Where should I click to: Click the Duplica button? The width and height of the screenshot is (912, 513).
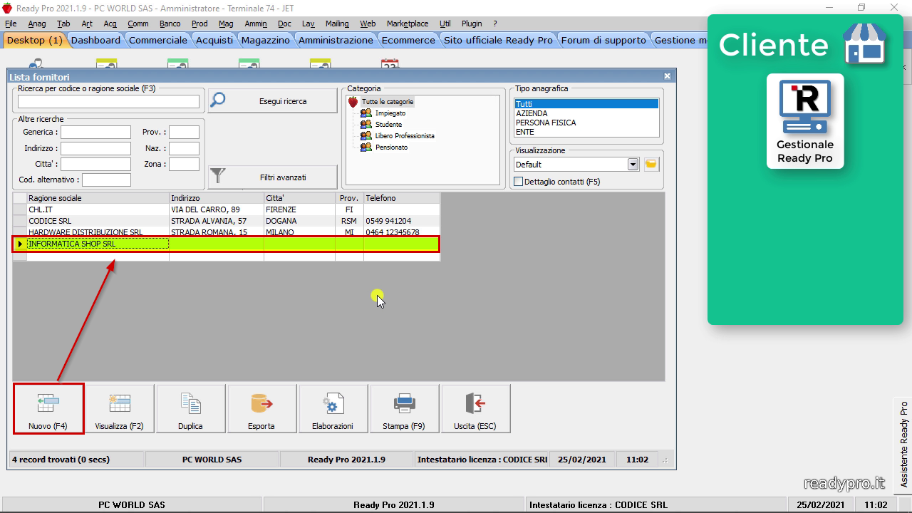191,409
